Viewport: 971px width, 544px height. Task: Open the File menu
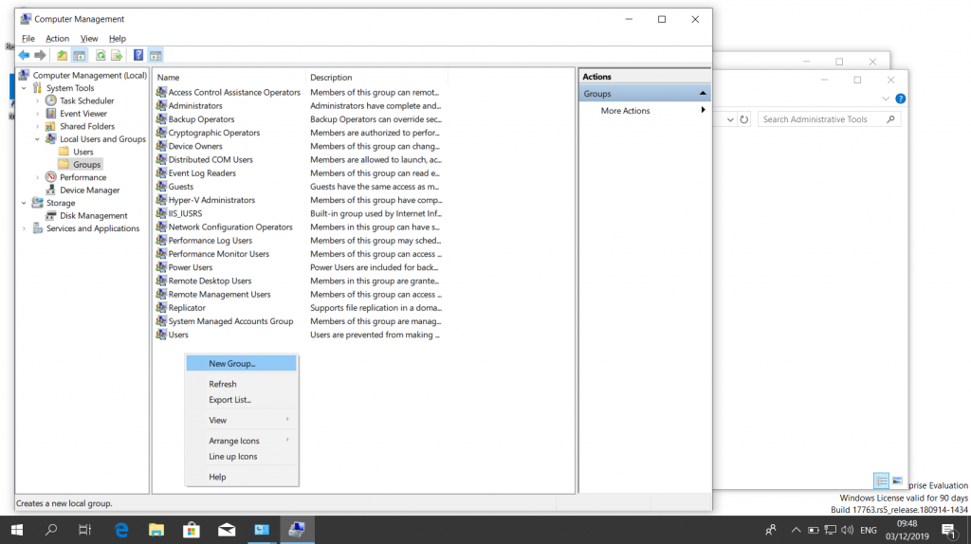click(x=27, y=38)
